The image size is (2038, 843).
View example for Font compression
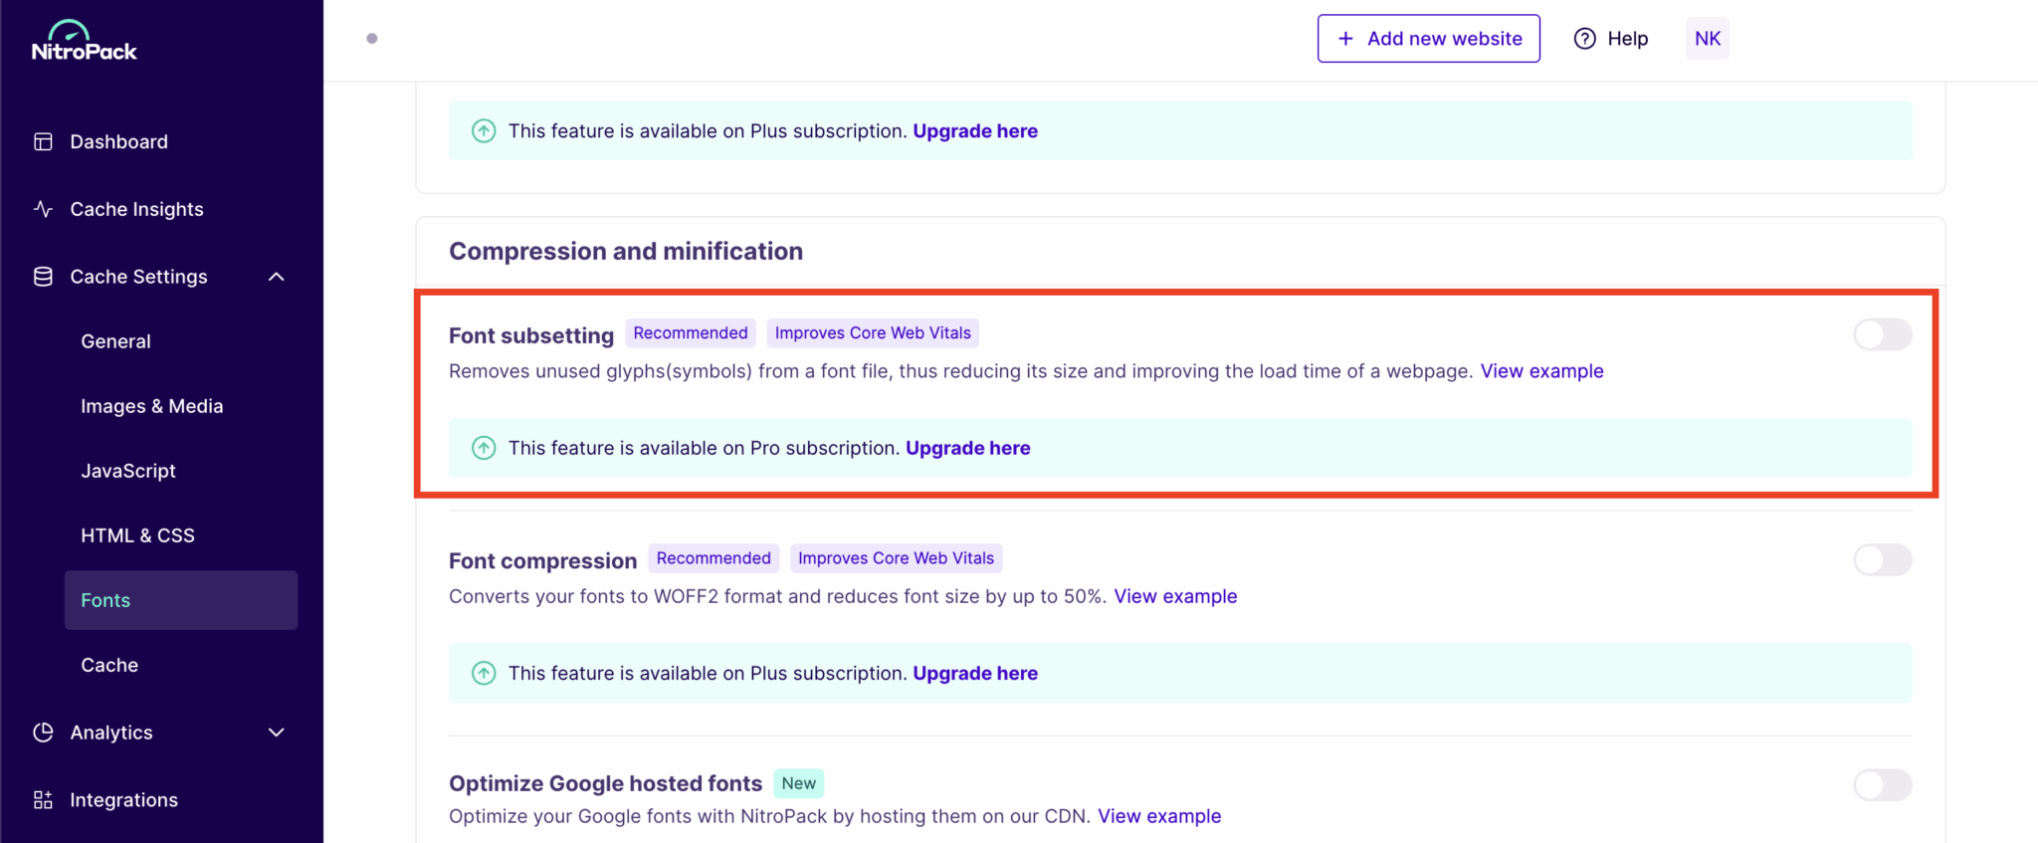(1175, 596)
